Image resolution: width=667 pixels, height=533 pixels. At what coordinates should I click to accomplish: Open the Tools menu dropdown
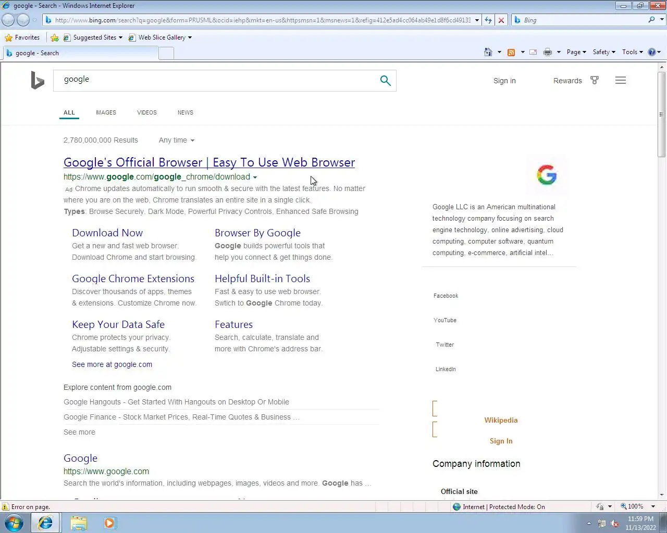tap(633, 52)
